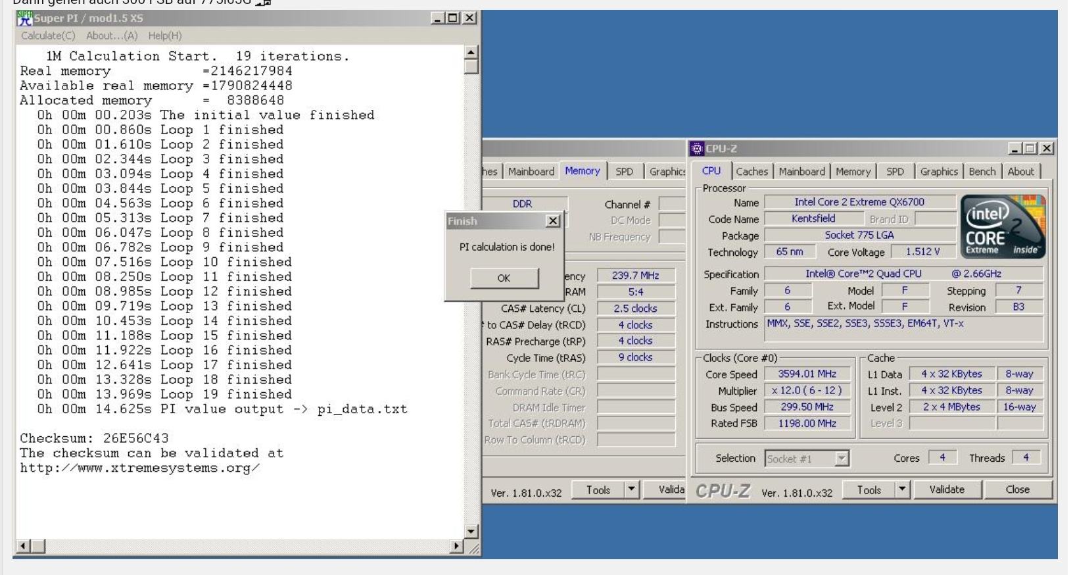
Task: Open the Graphics tab in front CPU-Z window
Action: [939, 172]
